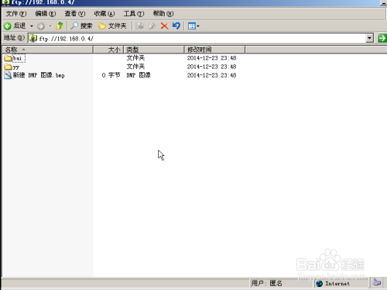Click the title bar FTP window icon
Screen dimensions: 387x290
click(x=5, y=2)
